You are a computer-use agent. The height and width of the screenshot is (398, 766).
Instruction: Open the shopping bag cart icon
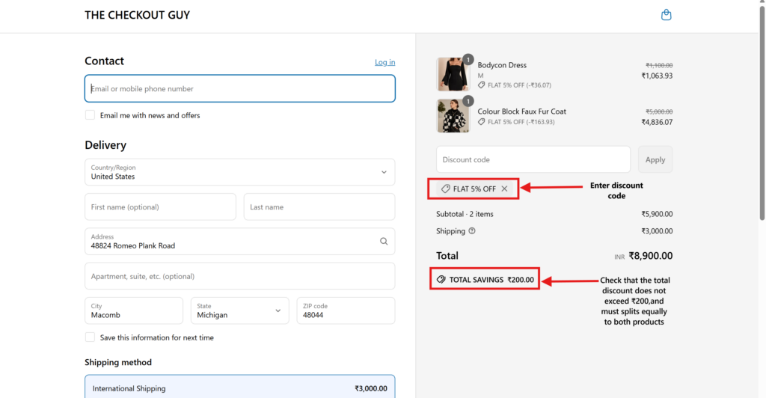click(666, 15)
